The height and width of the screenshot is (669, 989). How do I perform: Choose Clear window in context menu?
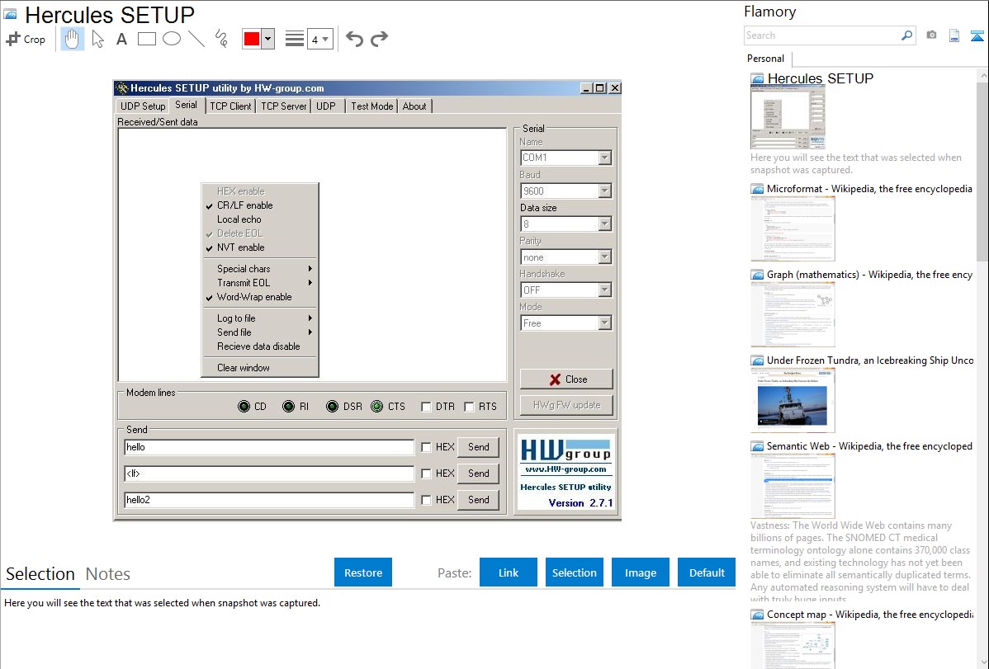coord(260,368)
